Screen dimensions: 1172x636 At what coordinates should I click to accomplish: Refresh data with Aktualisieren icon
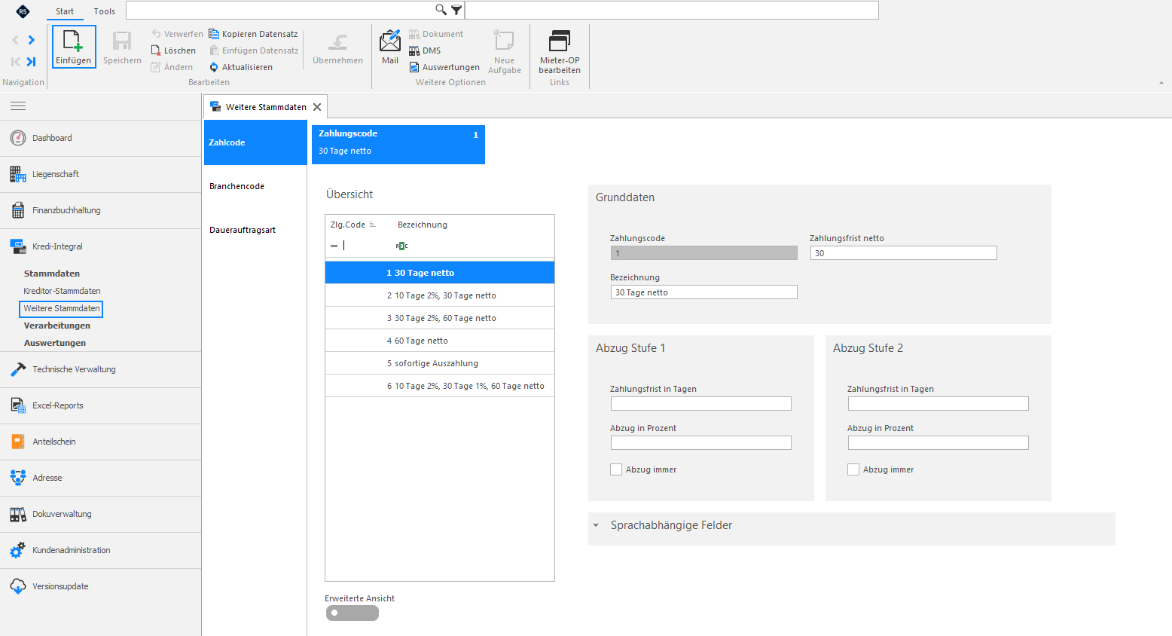click(214, 67)
